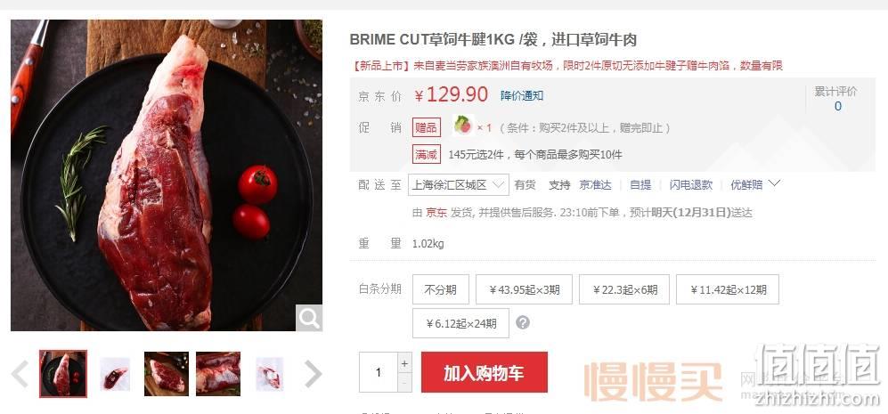Select the third thumbnail of beef on board
This screenshot has width=888, height=414.
(167, 374)
